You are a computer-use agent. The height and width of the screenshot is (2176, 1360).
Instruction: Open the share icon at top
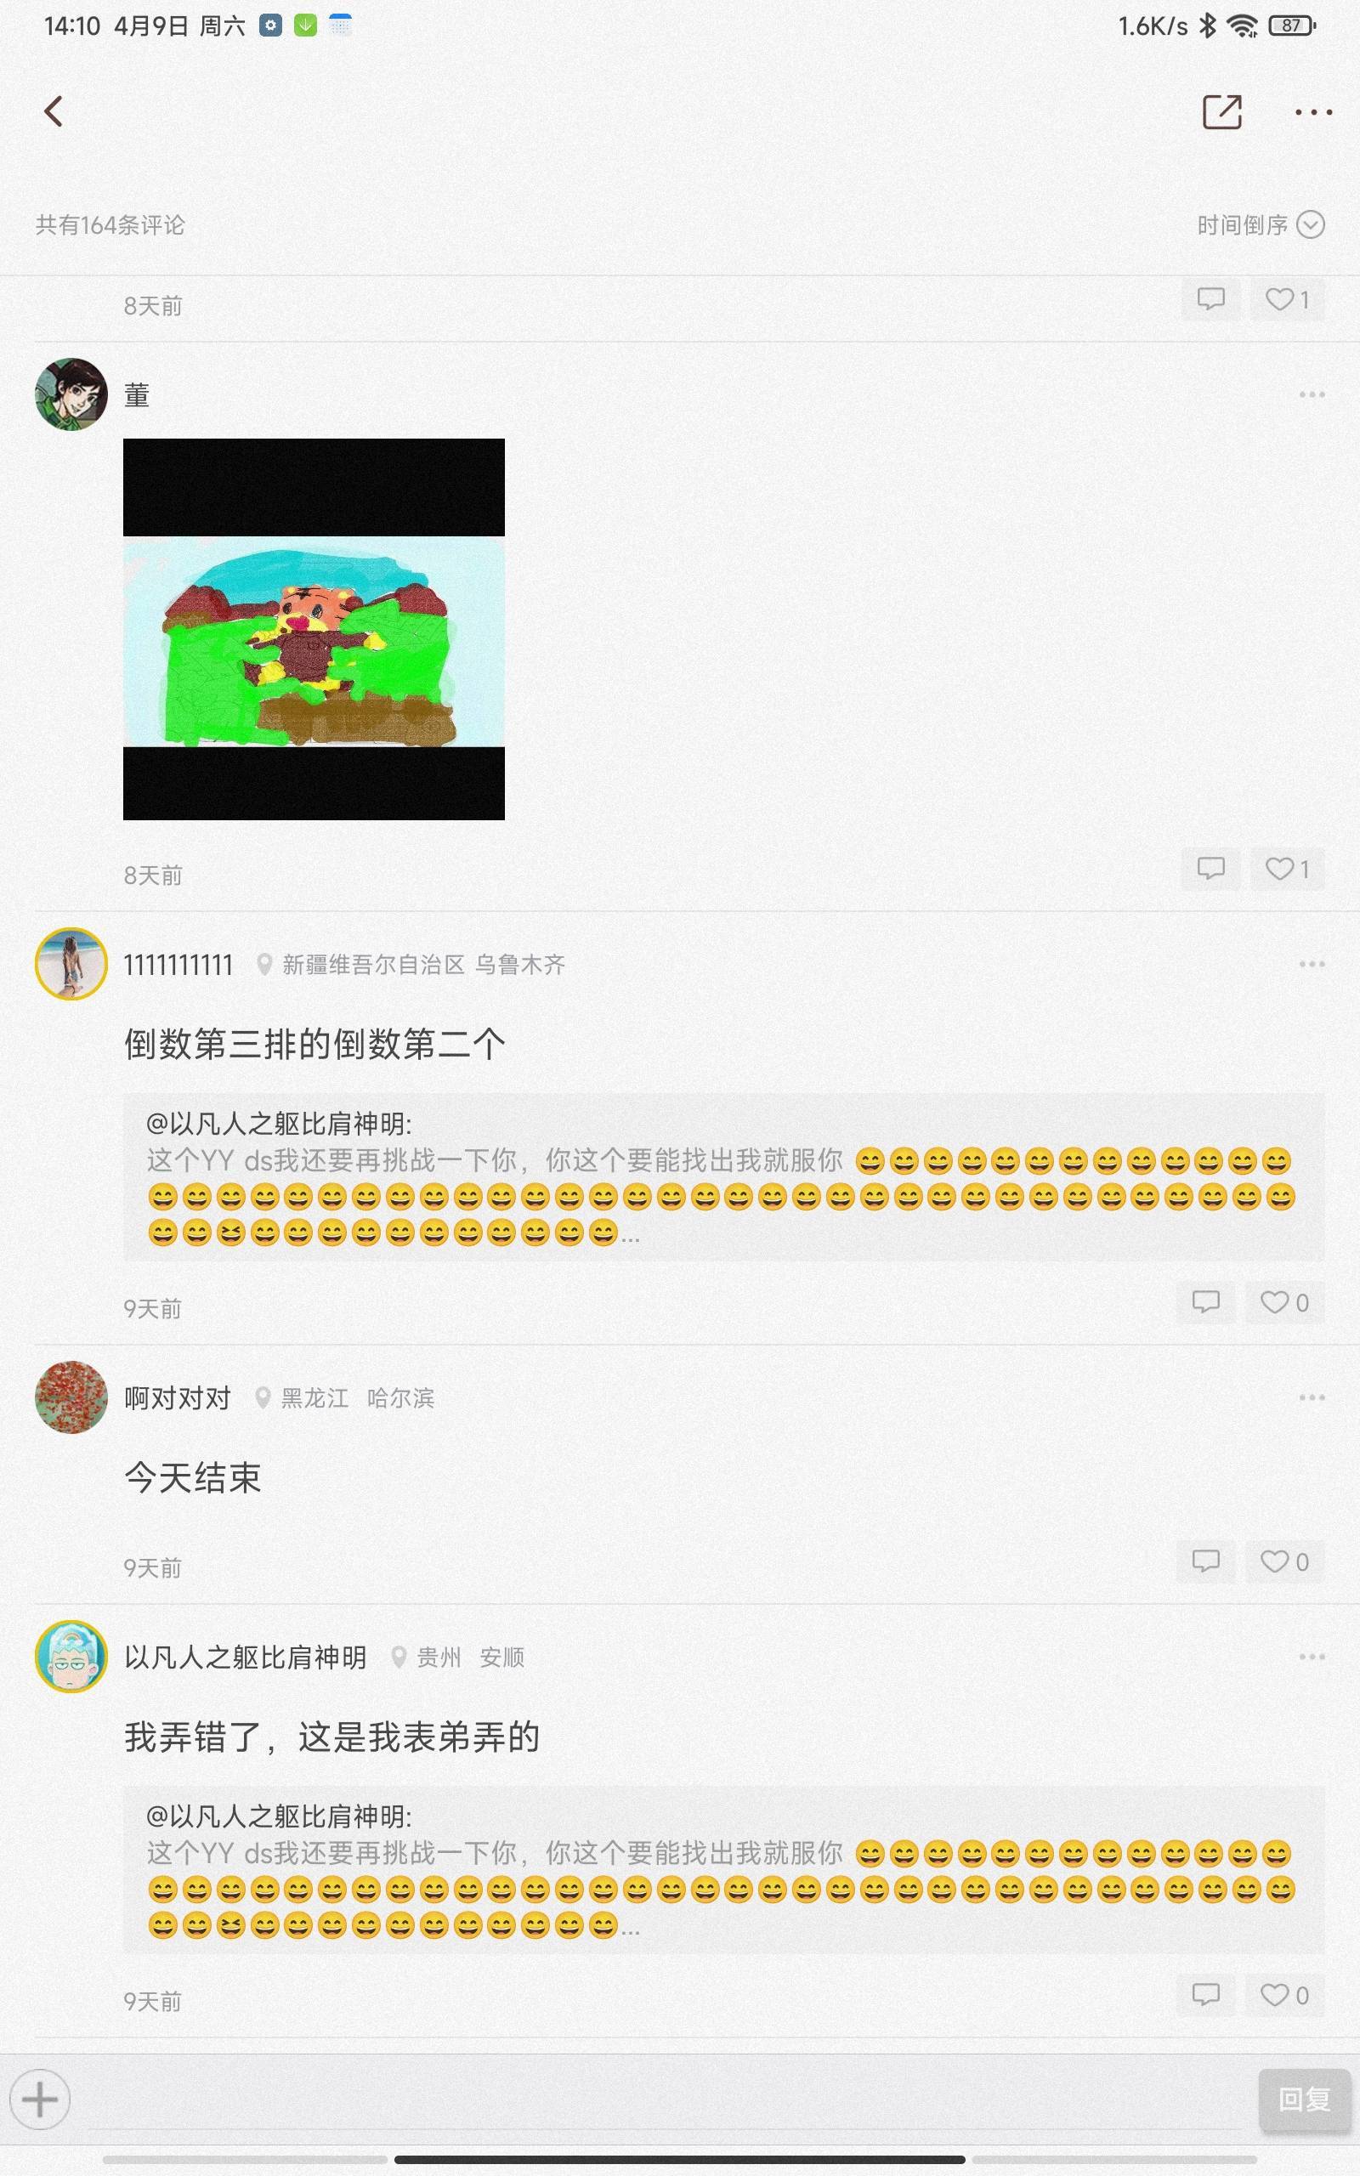pos(1222,111)
